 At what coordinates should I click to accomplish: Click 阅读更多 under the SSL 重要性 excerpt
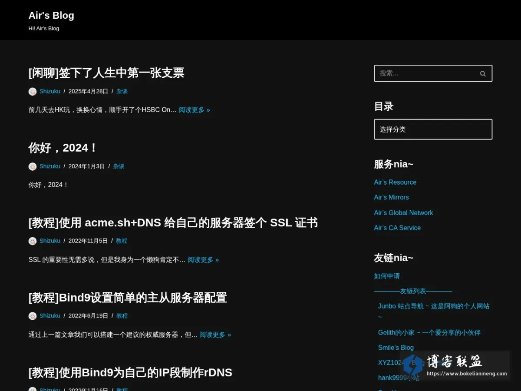203,260
